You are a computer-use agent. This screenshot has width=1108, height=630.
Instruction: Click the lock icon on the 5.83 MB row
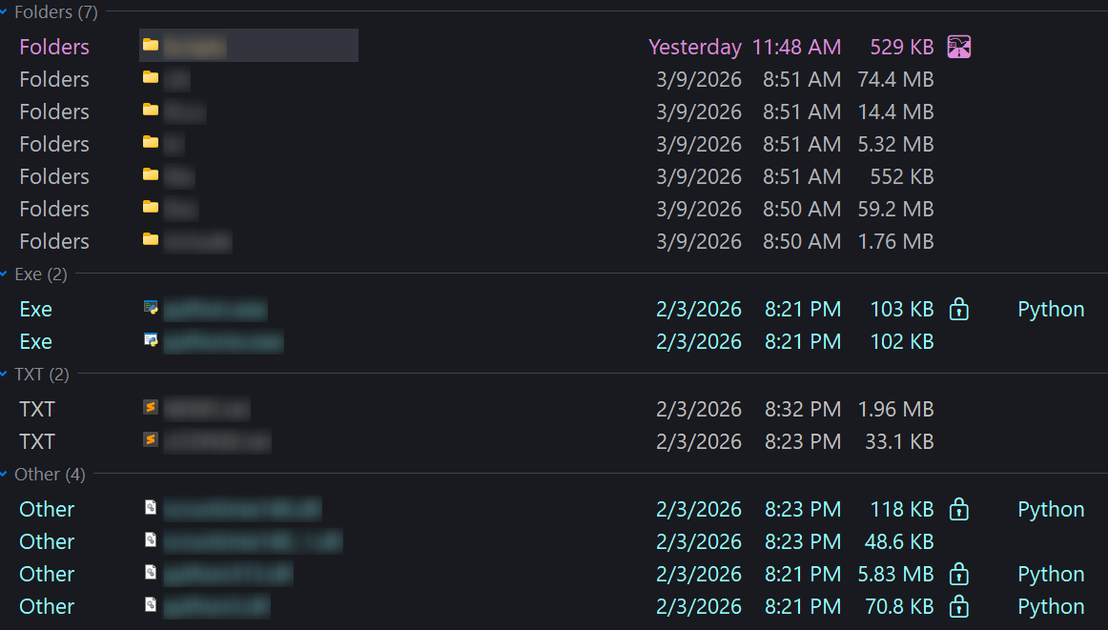click(959, 574)
